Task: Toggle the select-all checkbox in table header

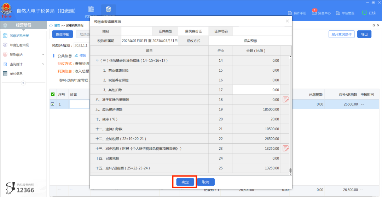Action: (x=53, y=94)
